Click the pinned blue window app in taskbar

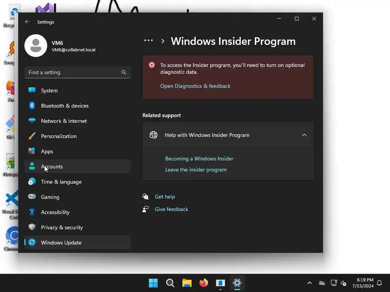pos(221,283)
